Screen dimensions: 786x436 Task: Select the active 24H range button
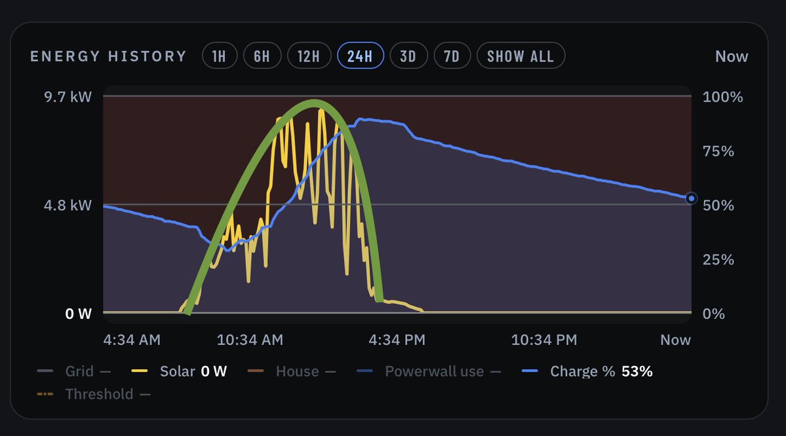pos(361,56)
